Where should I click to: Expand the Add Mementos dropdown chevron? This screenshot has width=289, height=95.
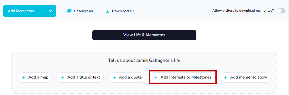(x=50, y=11)
